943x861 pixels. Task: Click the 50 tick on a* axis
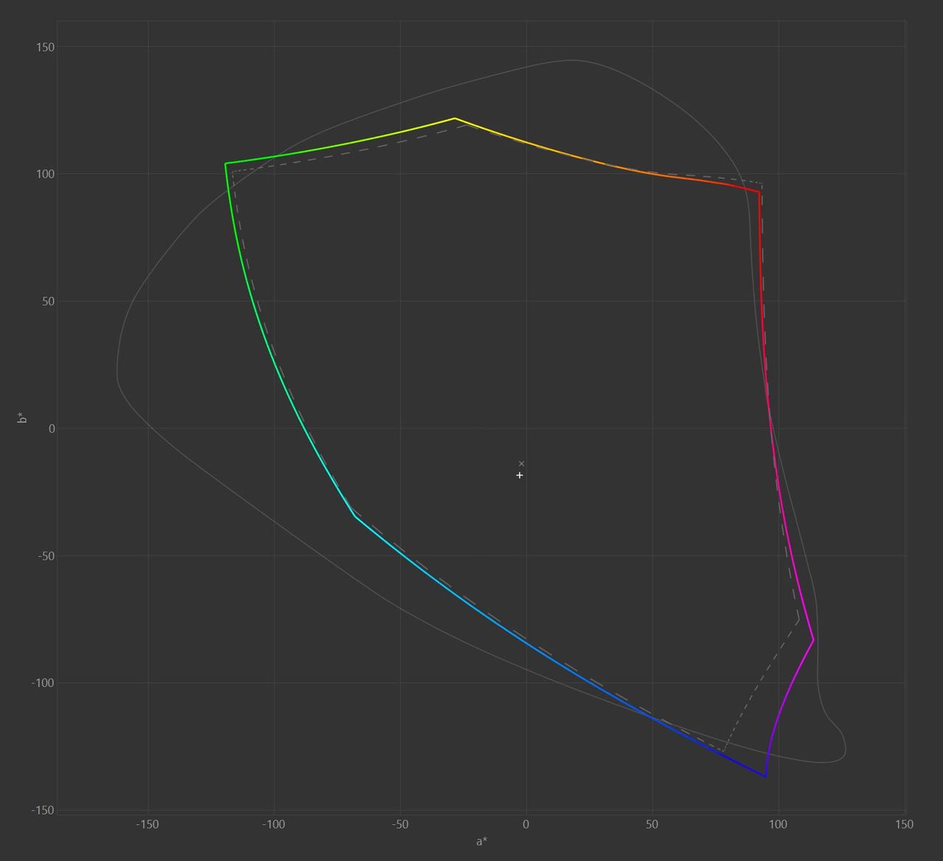[652, 824]
